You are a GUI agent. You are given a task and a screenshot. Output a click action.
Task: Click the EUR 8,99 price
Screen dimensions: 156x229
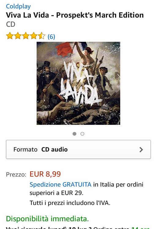45,174
